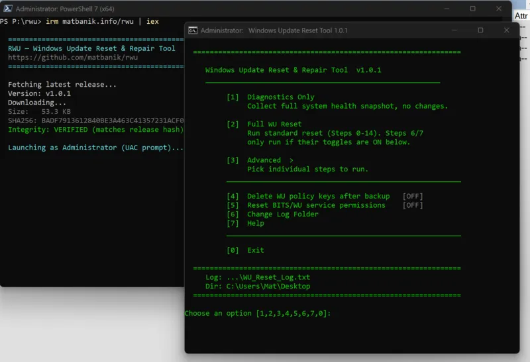Minimize the PowerShell 7 window

447,9
